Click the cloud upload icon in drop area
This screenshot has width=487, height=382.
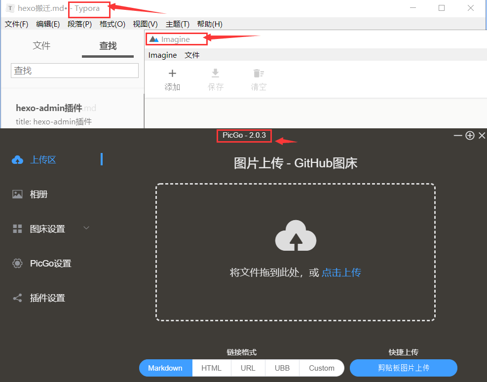coord(296,235)
